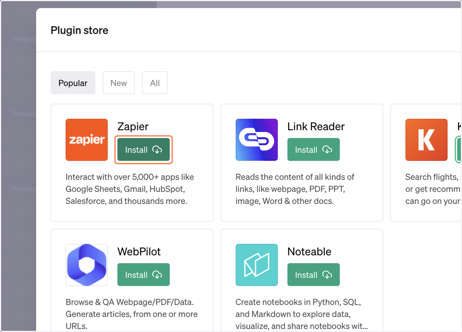Click WebPilot description about Browse & QA
Screen dimensions: 462x332
[132, 314]
